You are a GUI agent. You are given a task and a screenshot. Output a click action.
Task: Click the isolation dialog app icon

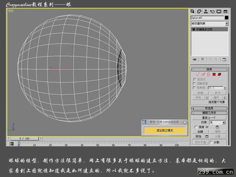click(x=144, y=122)
